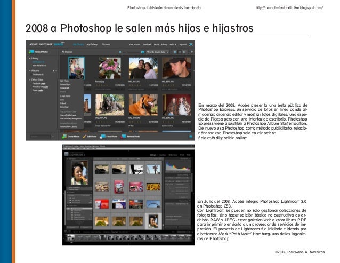Collapse the Other Sites section in sidebar
Screen dimensions: 340x263
[x=30, y=80]
